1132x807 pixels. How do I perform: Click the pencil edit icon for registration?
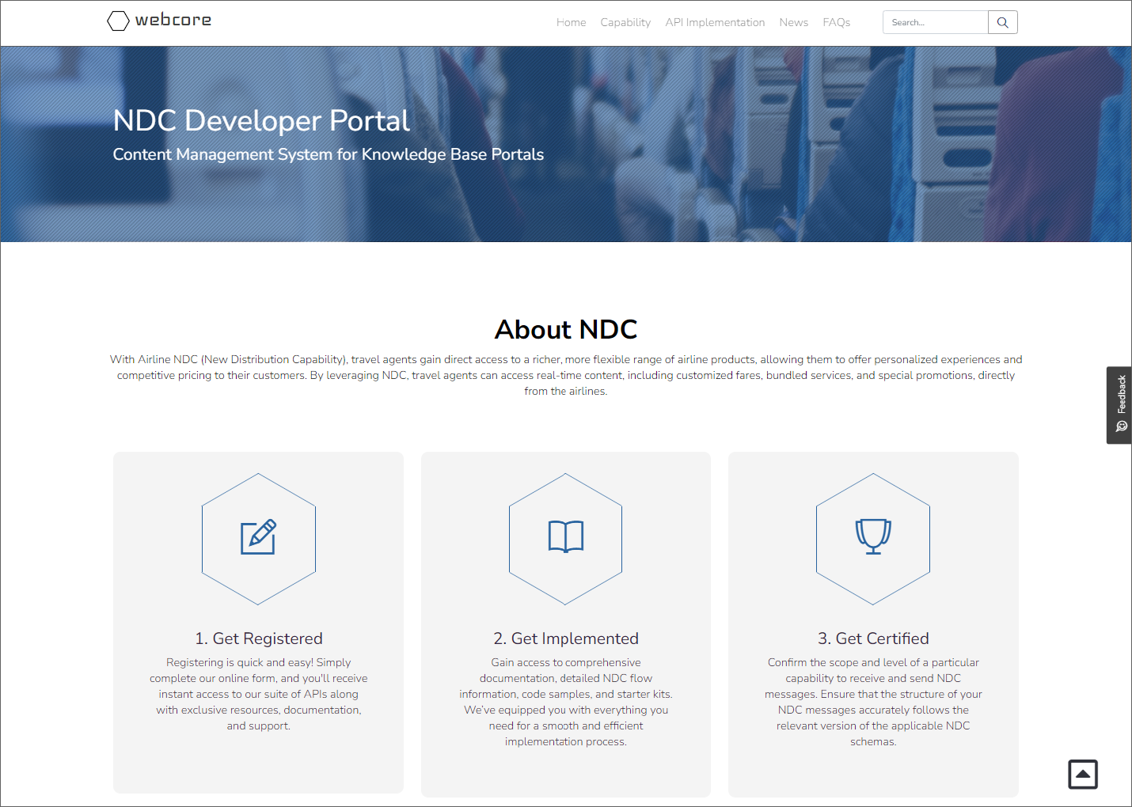pyautogui.click(x=258, y=537)
